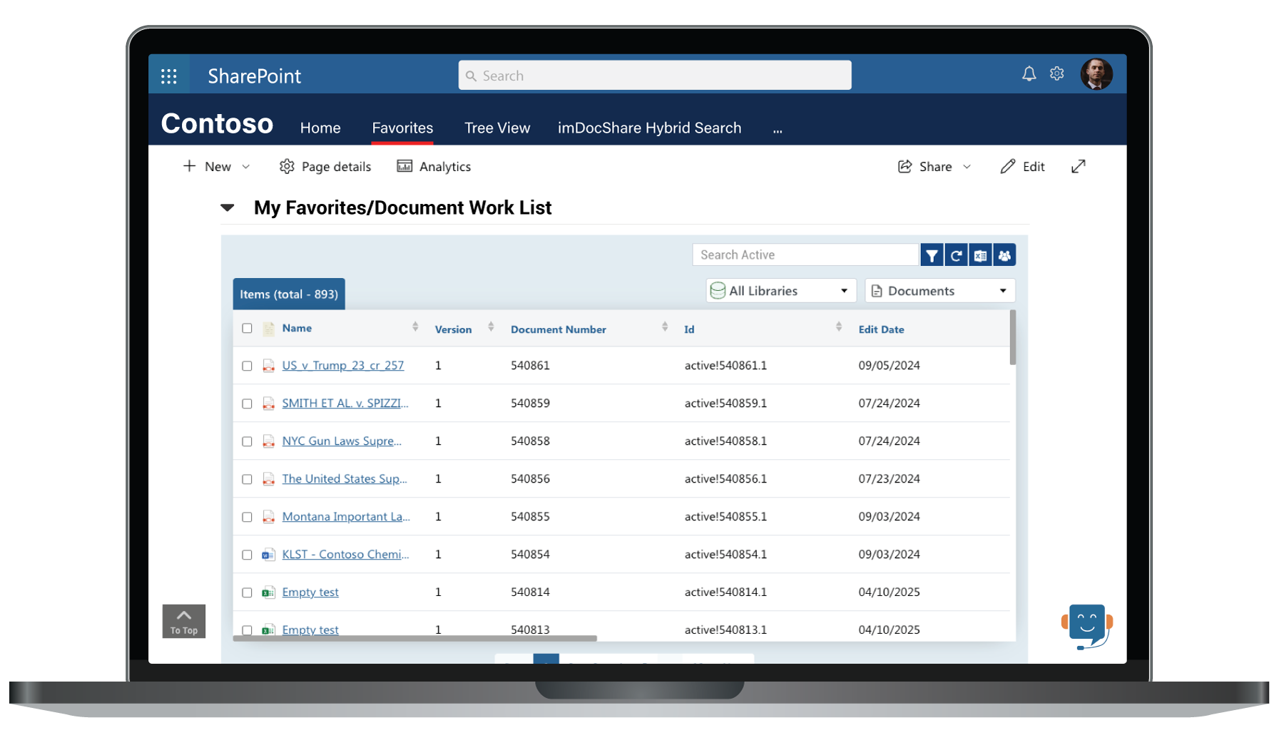Viewport: 1284px width, 750px height.
Task: Click Excel icon of Empty test 540814
Action: (x=268, y=592)
